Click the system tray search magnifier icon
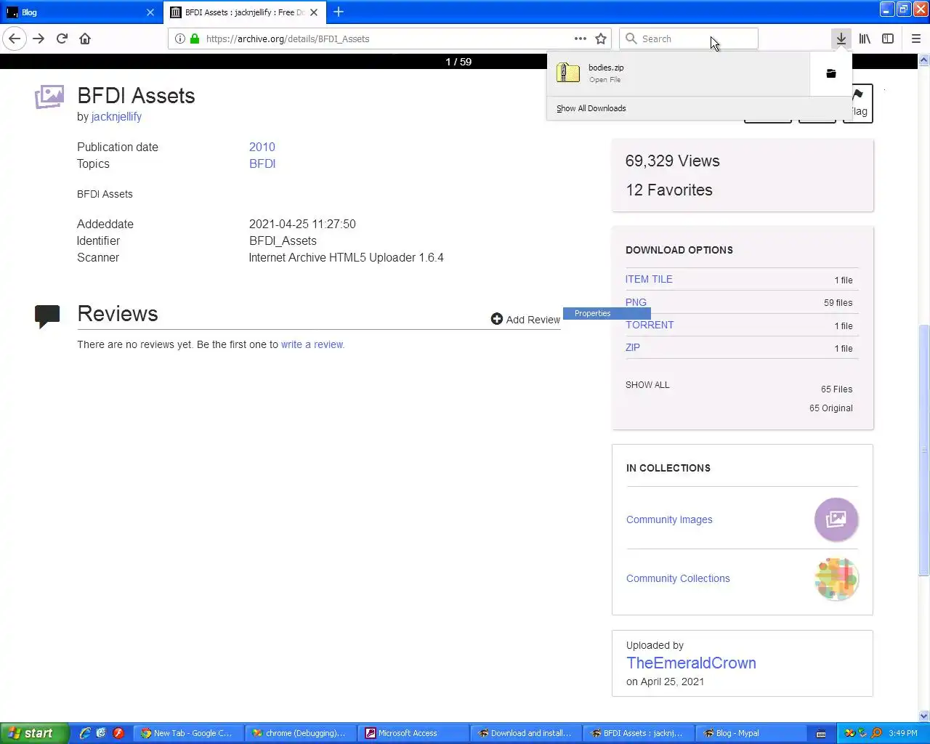Viewport: 930px width, 744px height. [x=876, y=733]
